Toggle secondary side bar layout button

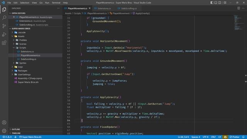pyautogui.click(x=220, y=3)
